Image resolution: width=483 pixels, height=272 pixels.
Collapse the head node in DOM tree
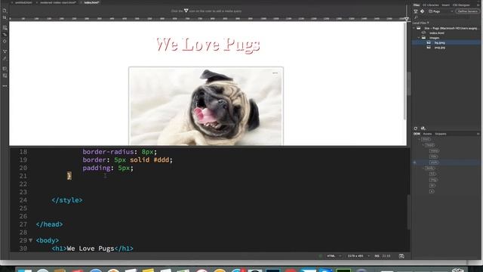(423, 145)
